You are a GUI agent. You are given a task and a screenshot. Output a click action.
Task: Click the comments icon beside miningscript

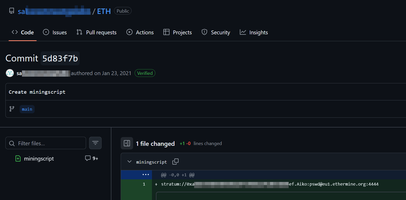[88, 158]
